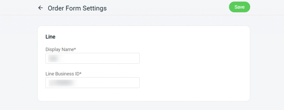Click the required asterisk beside Display Name
The image size is (284, 110).
tap(75, 49)
